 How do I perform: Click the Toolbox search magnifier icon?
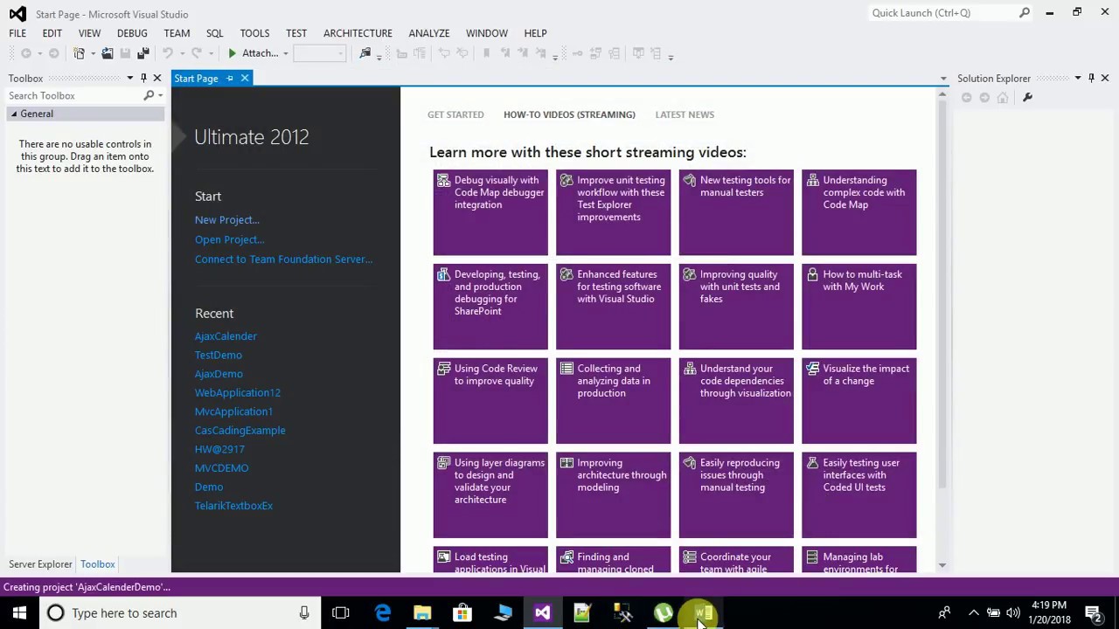click(x=149, y=96)
